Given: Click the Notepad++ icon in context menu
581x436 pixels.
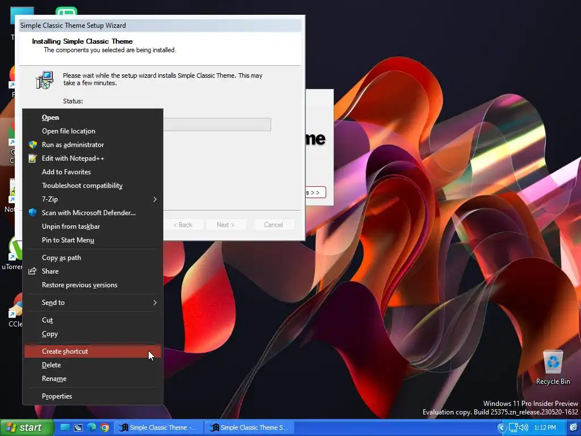Looking at the screenshot, I should click(x=32, y=158).
